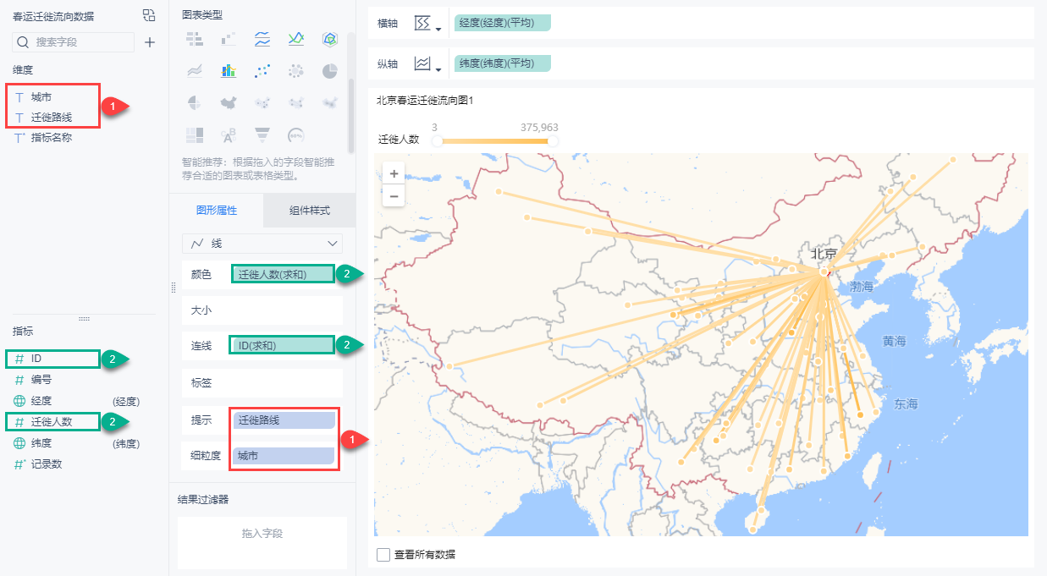Switch to the 图形属性 tab
Viewport: 1047px width, 576px height.
[217, 211]
